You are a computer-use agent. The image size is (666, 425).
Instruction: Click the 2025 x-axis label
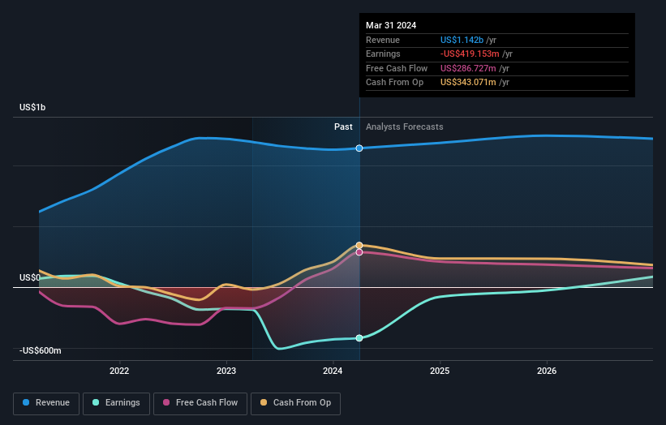[440, 371]
